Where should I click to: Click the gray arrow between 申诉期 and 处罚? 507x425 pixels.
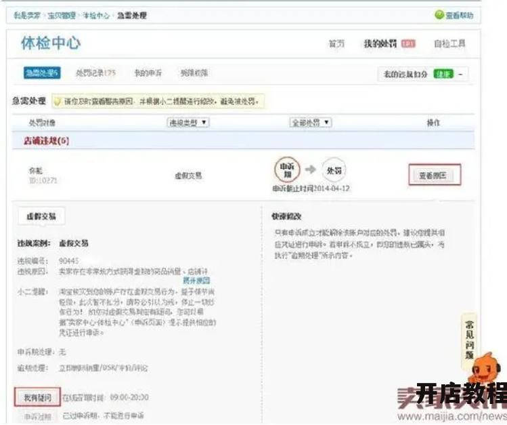311,169
